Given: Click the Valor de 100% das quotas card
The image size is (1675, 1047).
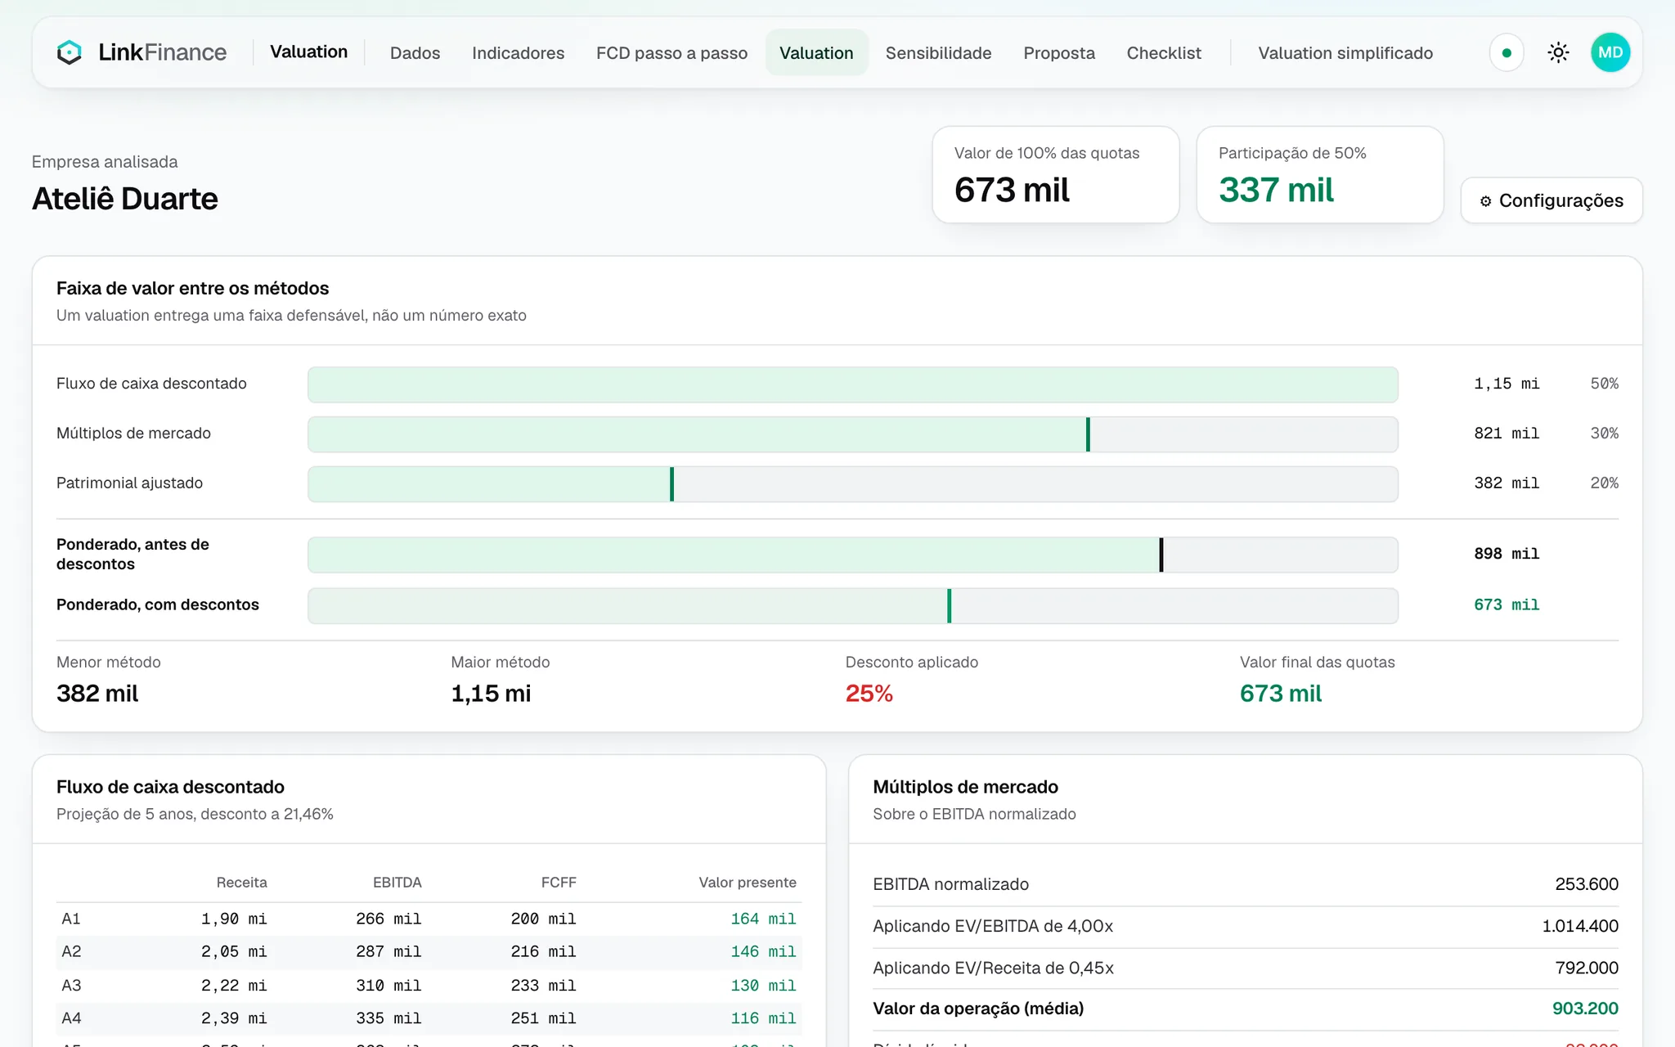Looking at the screenshot, I should tap(1055, 174).
